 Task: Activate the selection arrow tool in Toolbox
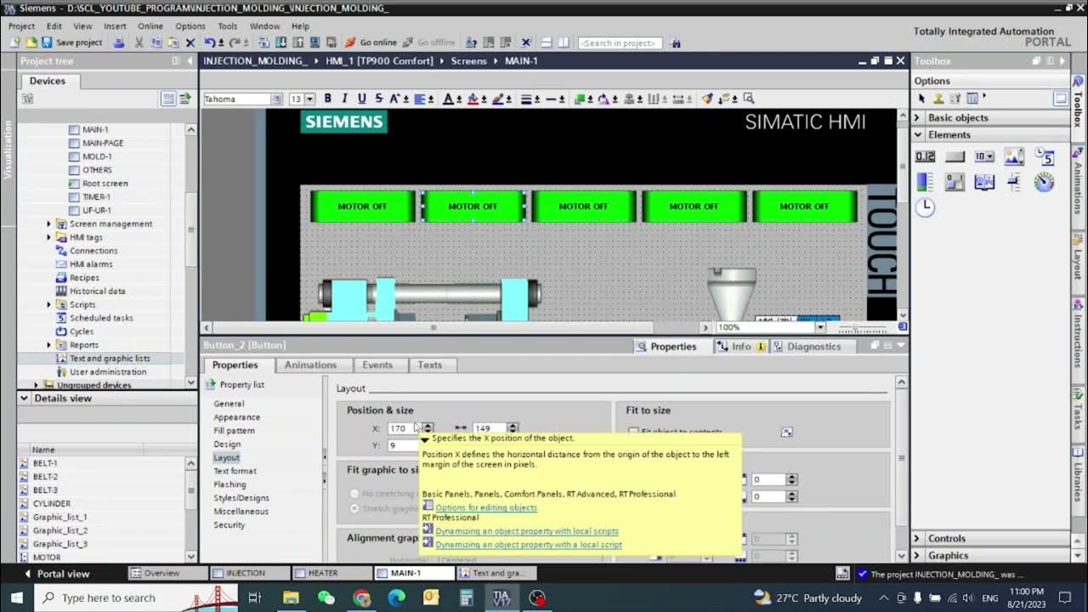[921, 99]
